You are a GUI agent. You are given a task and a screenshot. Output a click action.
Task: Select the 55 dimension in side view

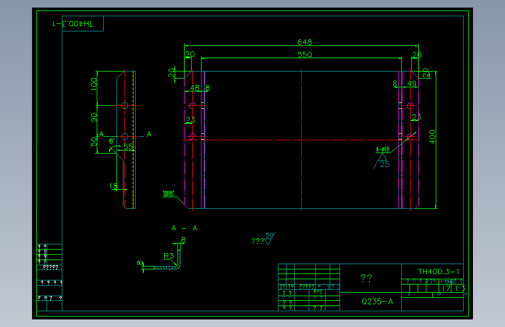[x=128, y=147]
